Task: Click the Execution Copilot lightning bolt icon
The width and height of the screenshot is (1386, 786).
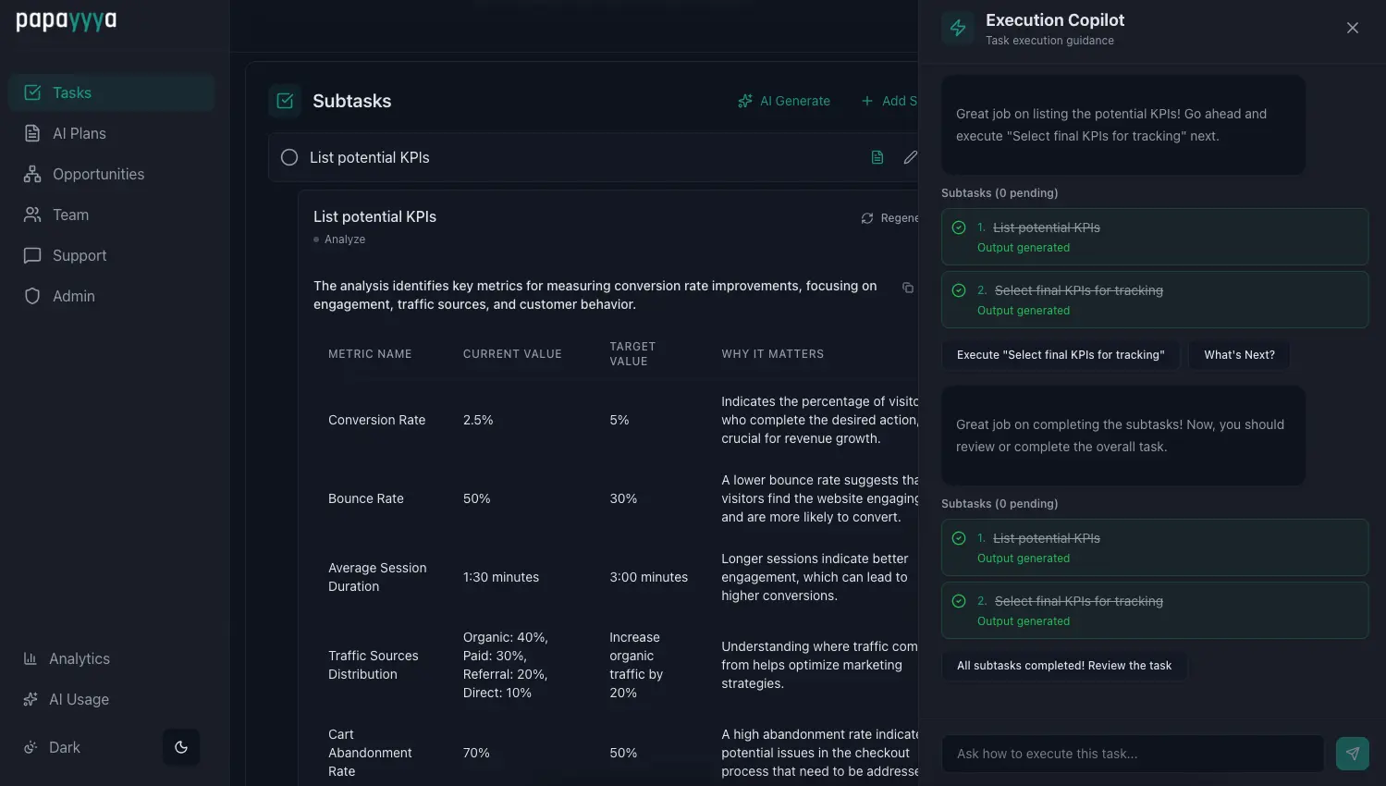Action: coord(957,27)
